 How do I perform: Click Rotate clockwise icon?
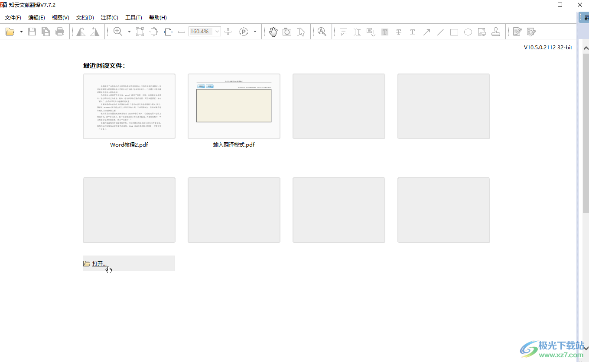click(x=94, y=32)
